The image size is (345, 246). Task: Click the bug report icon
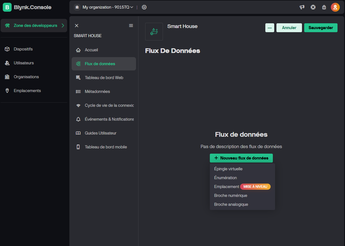pyautogui.click(x=324, y=7)
